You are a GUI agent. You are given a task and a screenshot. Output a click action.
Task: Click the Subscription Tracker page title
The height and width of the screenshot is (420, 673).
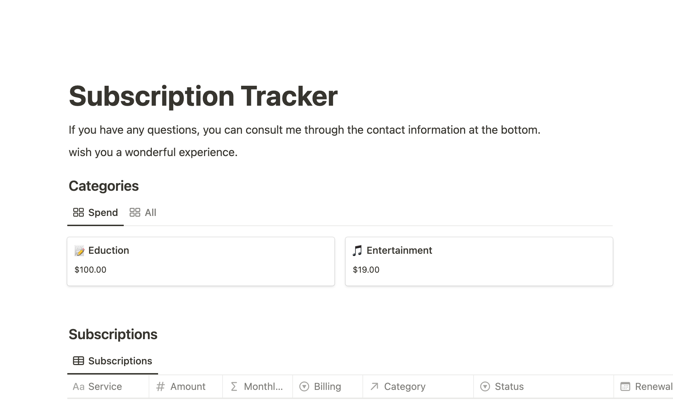pyautogui.click(x=203, y=96)
